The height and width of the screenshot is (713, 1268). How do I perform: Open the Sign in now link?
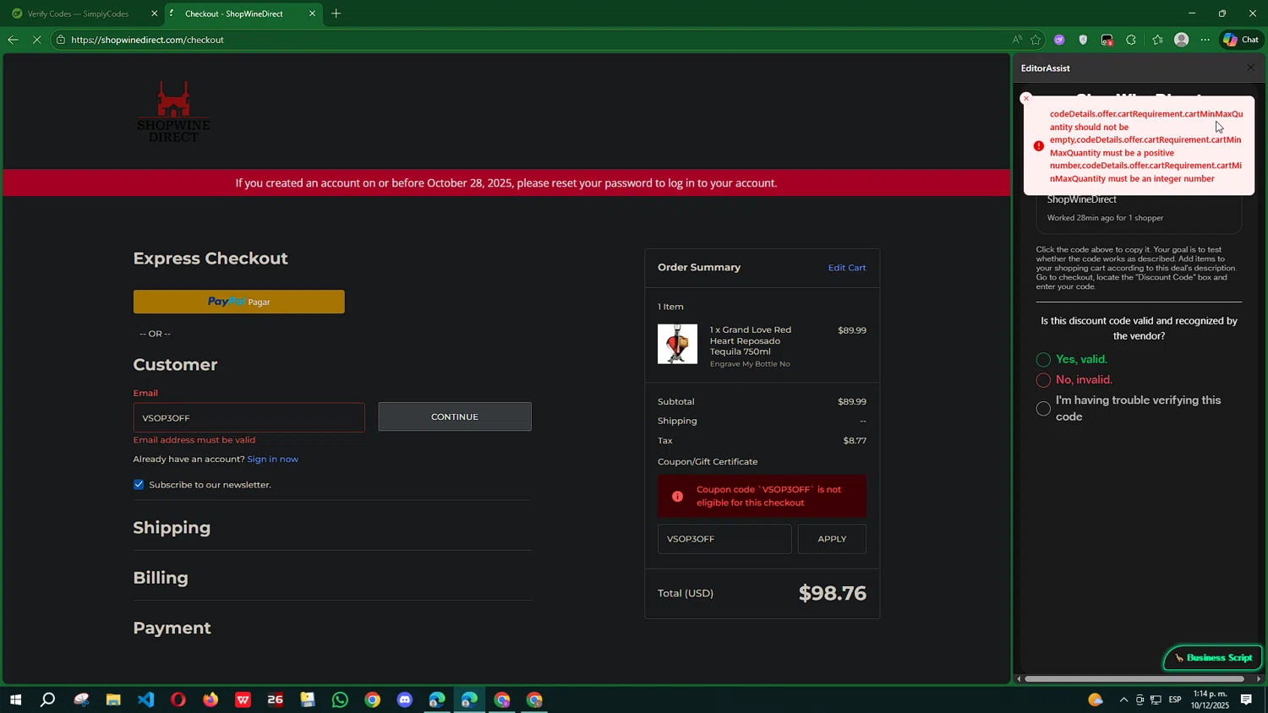pos(272,459)
